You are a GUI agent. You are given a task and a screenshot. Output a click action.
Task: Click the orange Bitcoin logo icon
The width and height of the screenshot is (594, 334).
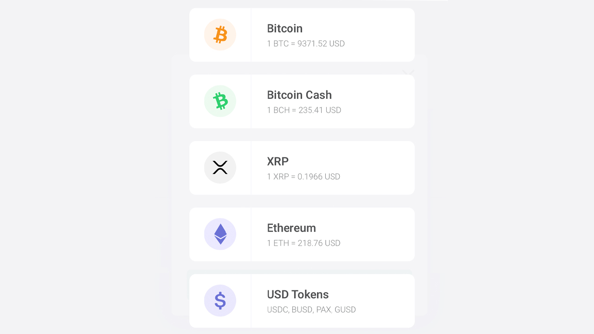point(220,35)
